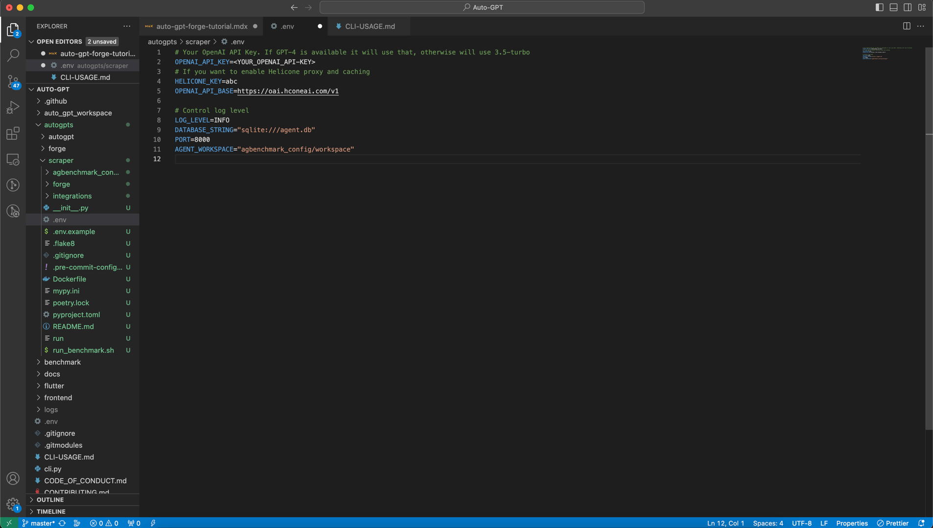
Task: Click the split editor right icon
Action: click(x=907, y=26)
